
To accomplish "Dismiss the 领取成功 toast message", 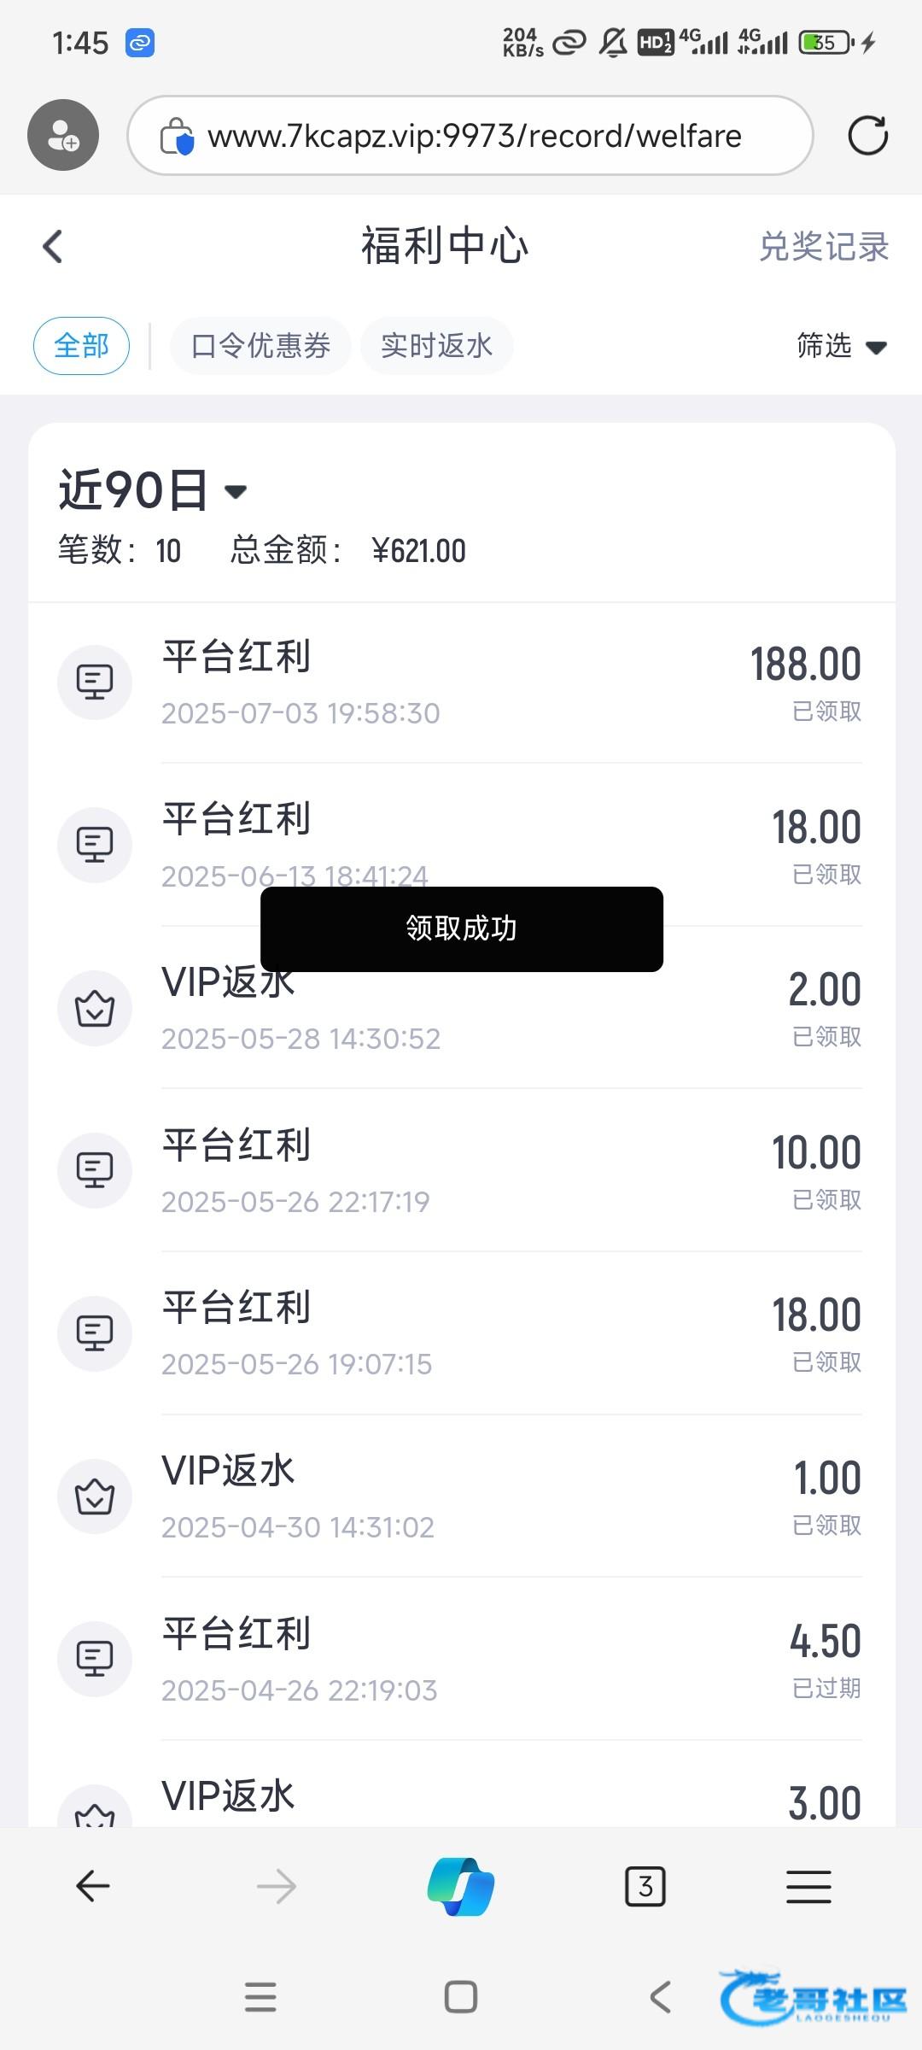I will click(x=461, y=928).
